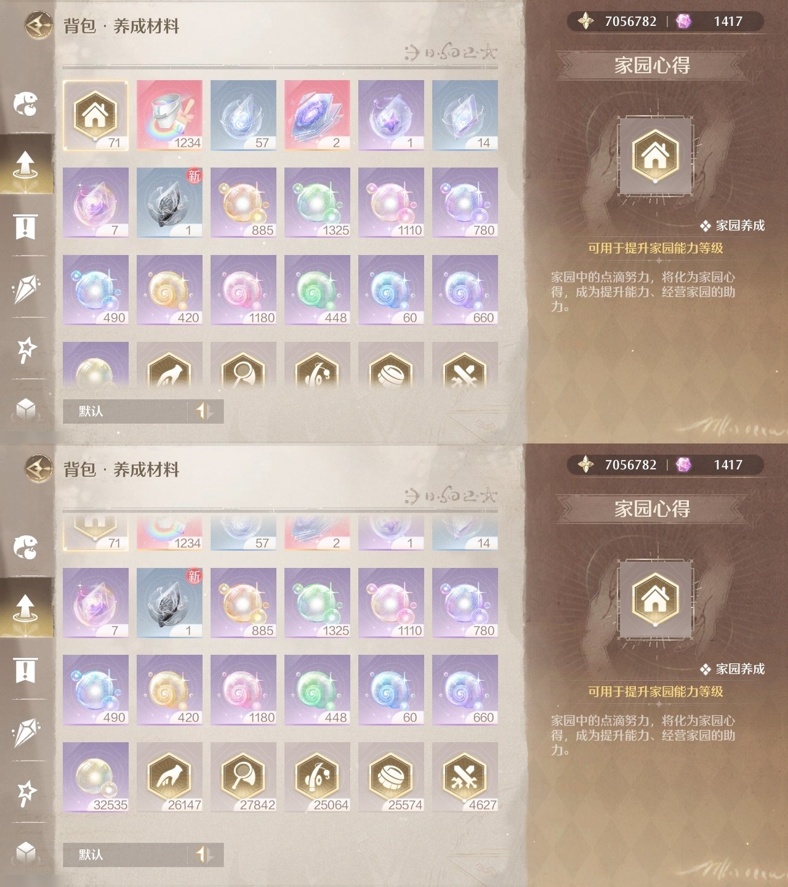This screenshot has width=788, height=887.
Task: Select the rainbow paint bucket item with 1234
Action: (x=169, y=115)
